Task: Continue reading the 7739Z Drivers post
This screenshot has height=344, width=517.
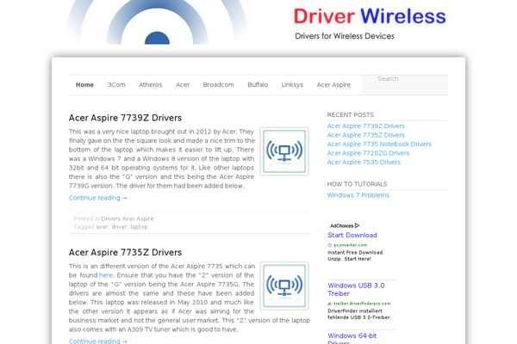Action: pyautogui.click(x=98, y=198)
